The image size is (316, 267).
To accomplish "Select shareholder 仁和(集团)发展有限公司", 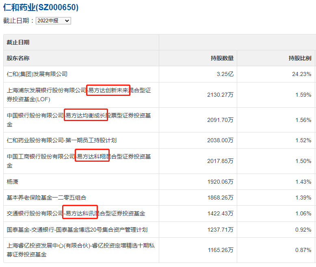I will (37, 74).
